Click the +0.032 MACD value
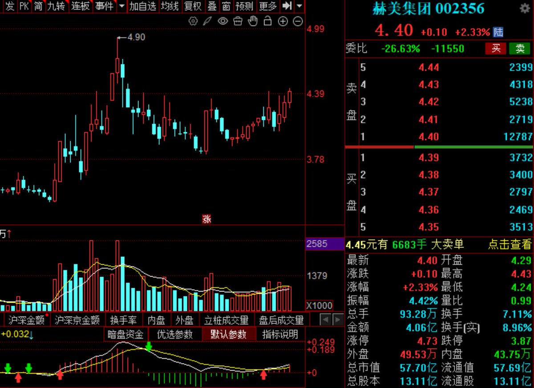 (15, 334)
